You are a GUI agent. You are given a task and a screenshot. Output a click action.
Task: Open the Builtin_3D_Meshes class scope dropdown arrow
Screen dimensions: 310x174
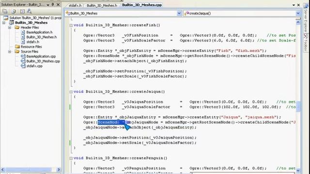click(x=179, y=14)
